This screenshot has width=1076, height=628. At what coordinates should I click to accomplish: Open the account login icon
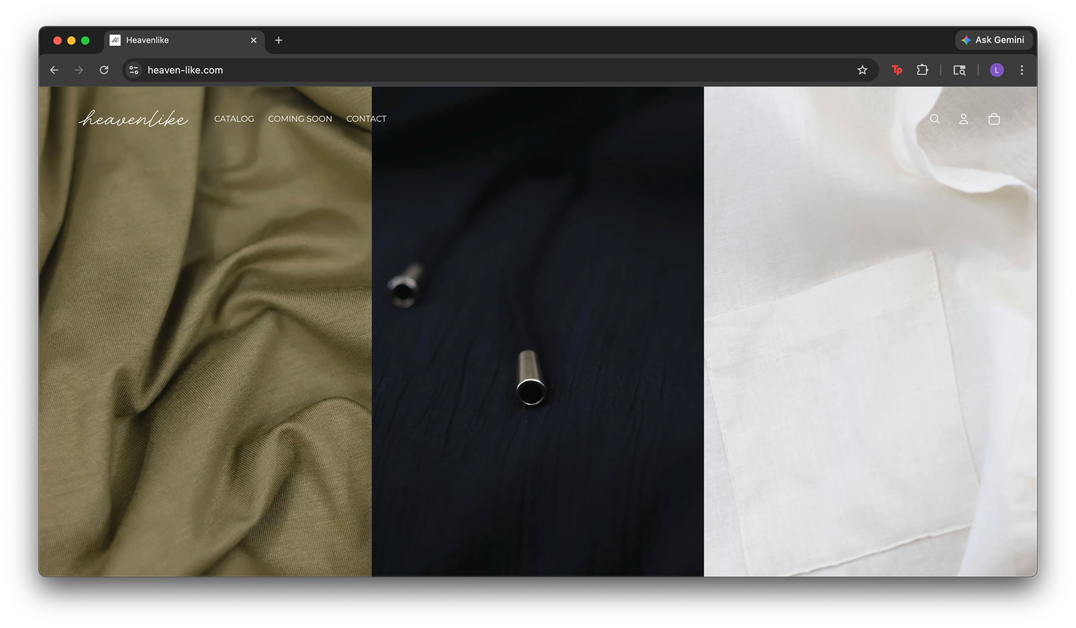point(963,119)
